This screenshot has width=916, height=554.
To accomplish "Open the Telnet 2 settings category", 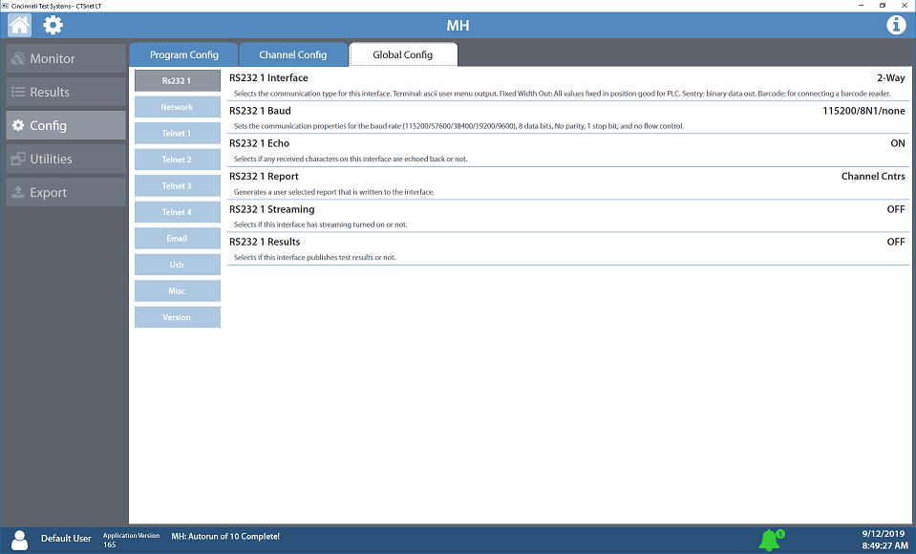I will (x=177, y=160).
